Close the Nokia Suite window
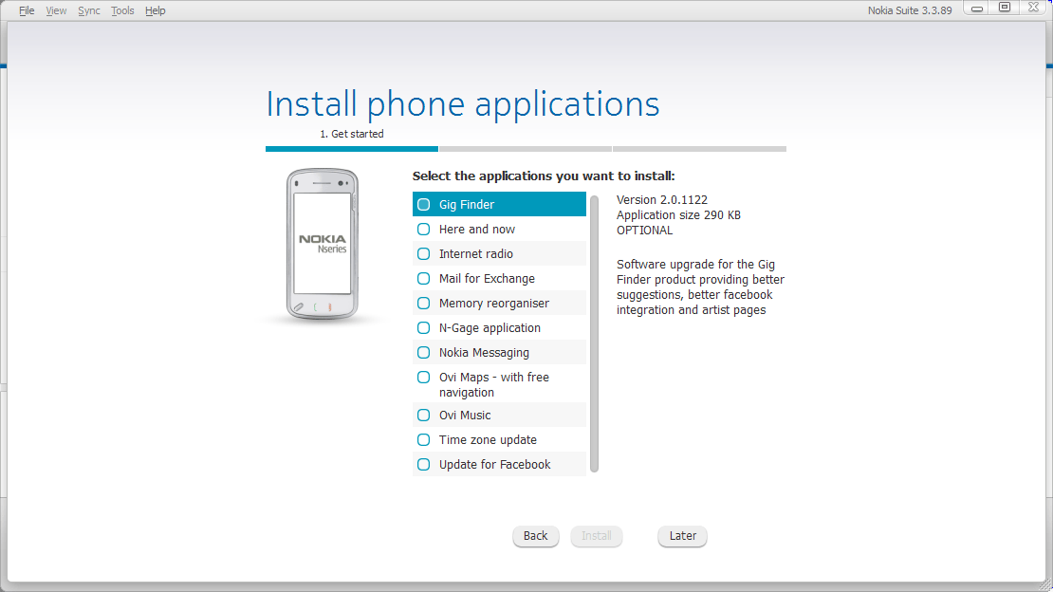Viewport: 1053px width, 592px height. (x=1033, y=8)
